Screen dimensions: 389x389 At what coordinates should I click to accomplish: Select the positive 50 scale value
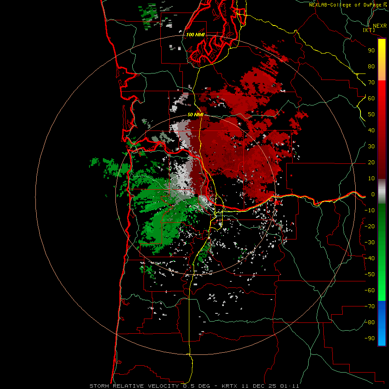[x=371, y=115]
